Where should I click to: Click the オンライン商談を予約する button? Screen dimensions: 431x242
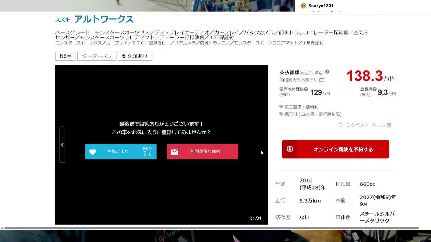[335, 149]
